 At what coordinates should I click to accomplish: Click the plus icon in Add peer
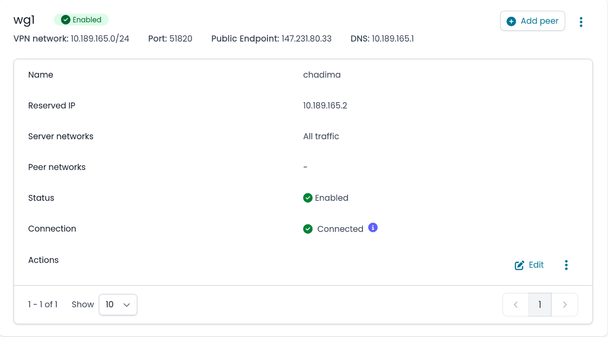tap(511, 21)
